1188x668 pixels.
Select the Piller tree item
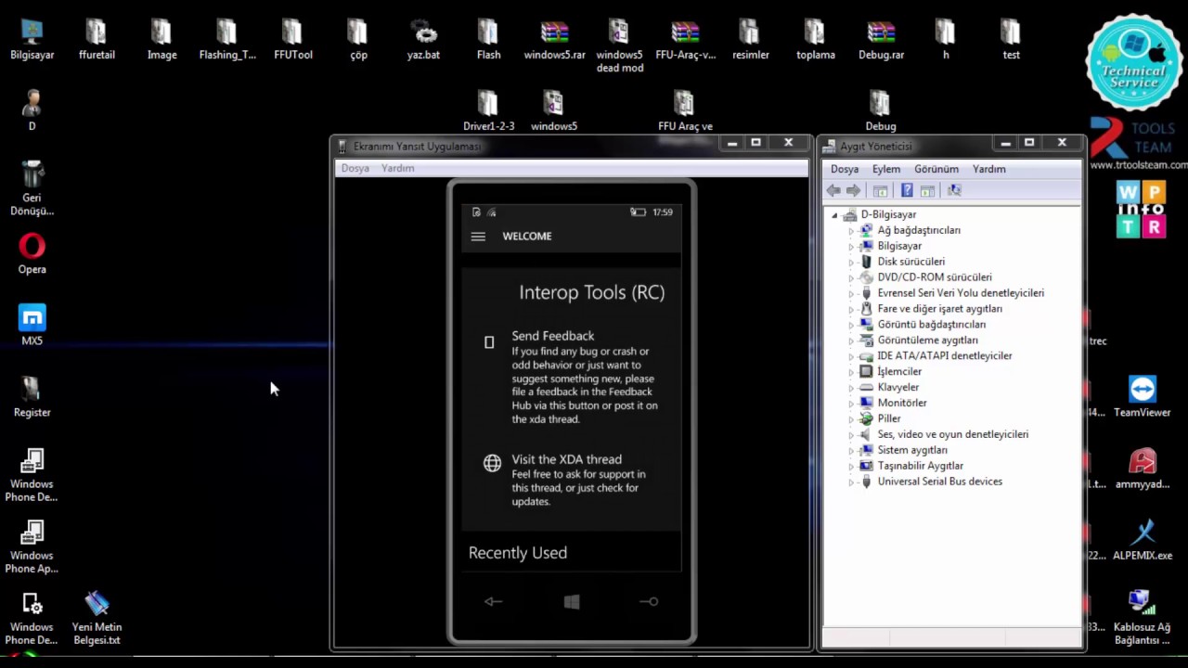point(889,418)
